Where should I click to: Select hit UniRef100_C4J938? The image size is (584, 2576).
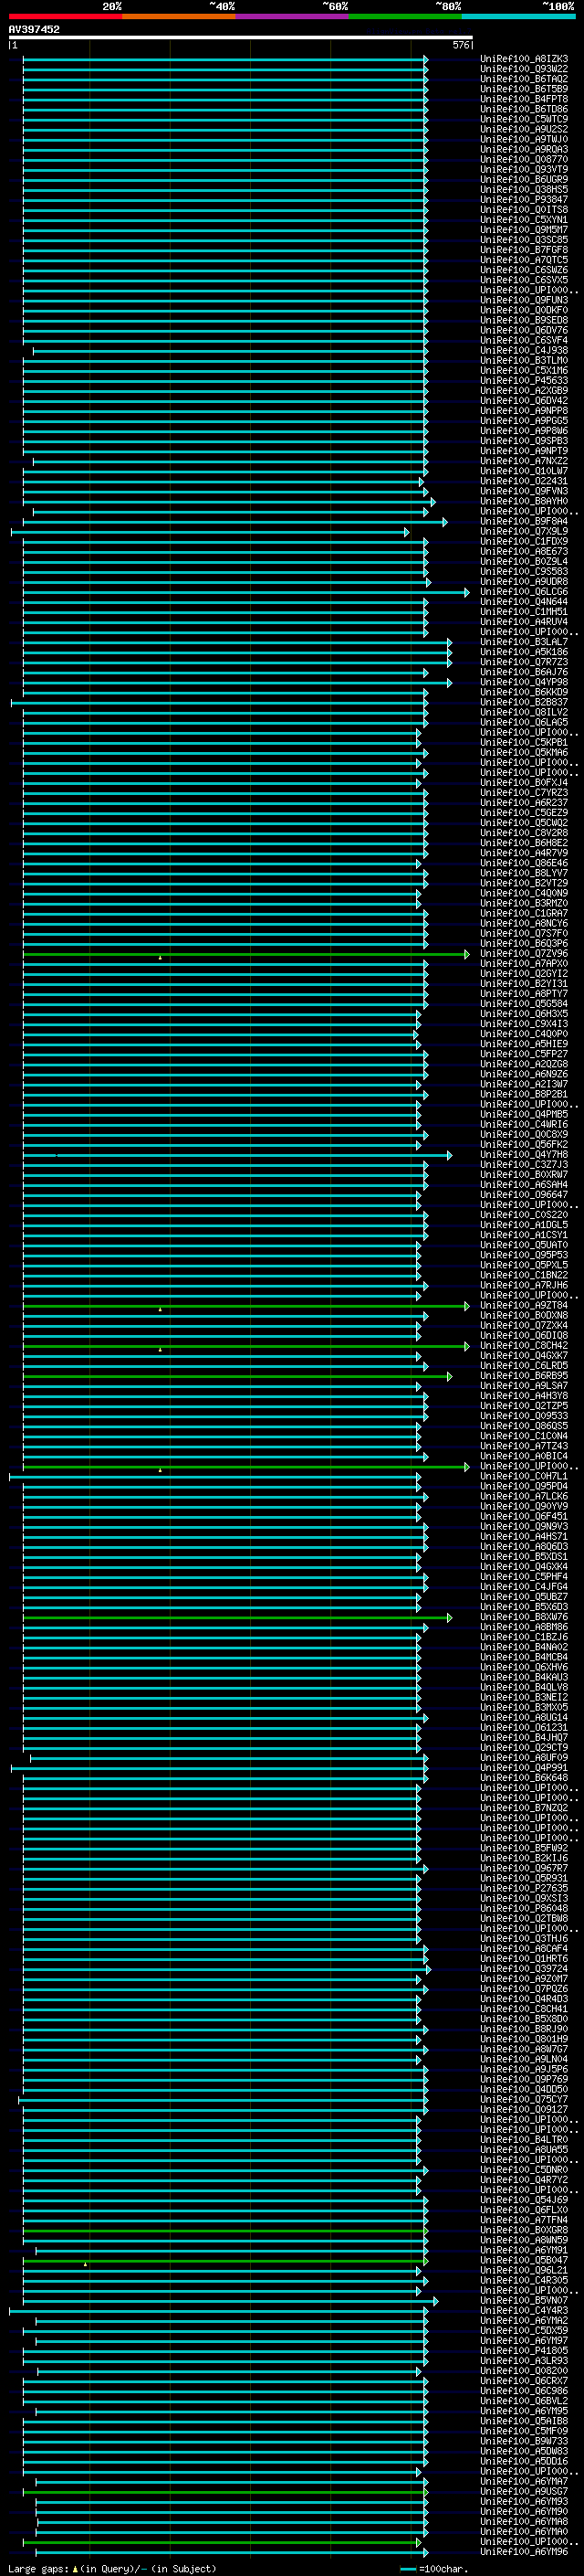(523, 350)
